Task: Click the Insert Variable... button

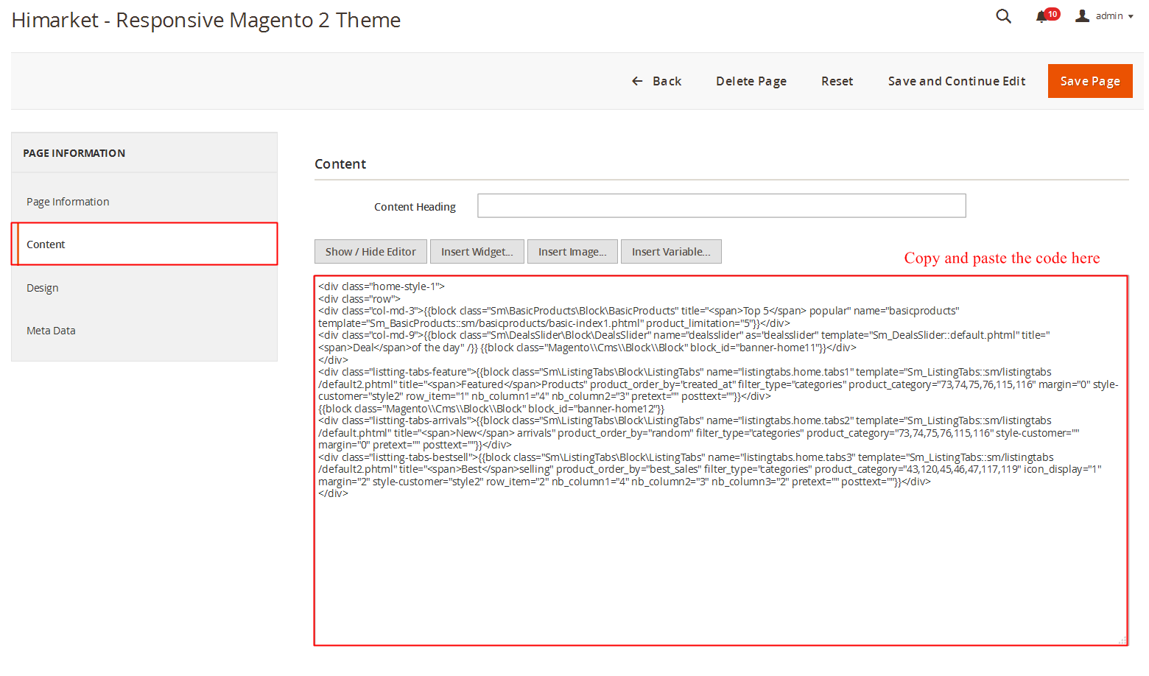Action: [x=671, y=252]
